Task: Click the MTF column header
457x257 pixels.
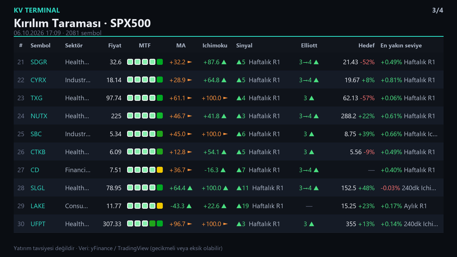Action: point(145,45)
